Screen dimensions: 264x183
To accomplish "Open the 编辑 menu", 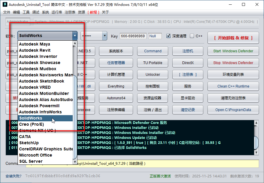I will [x=16, y=12].
